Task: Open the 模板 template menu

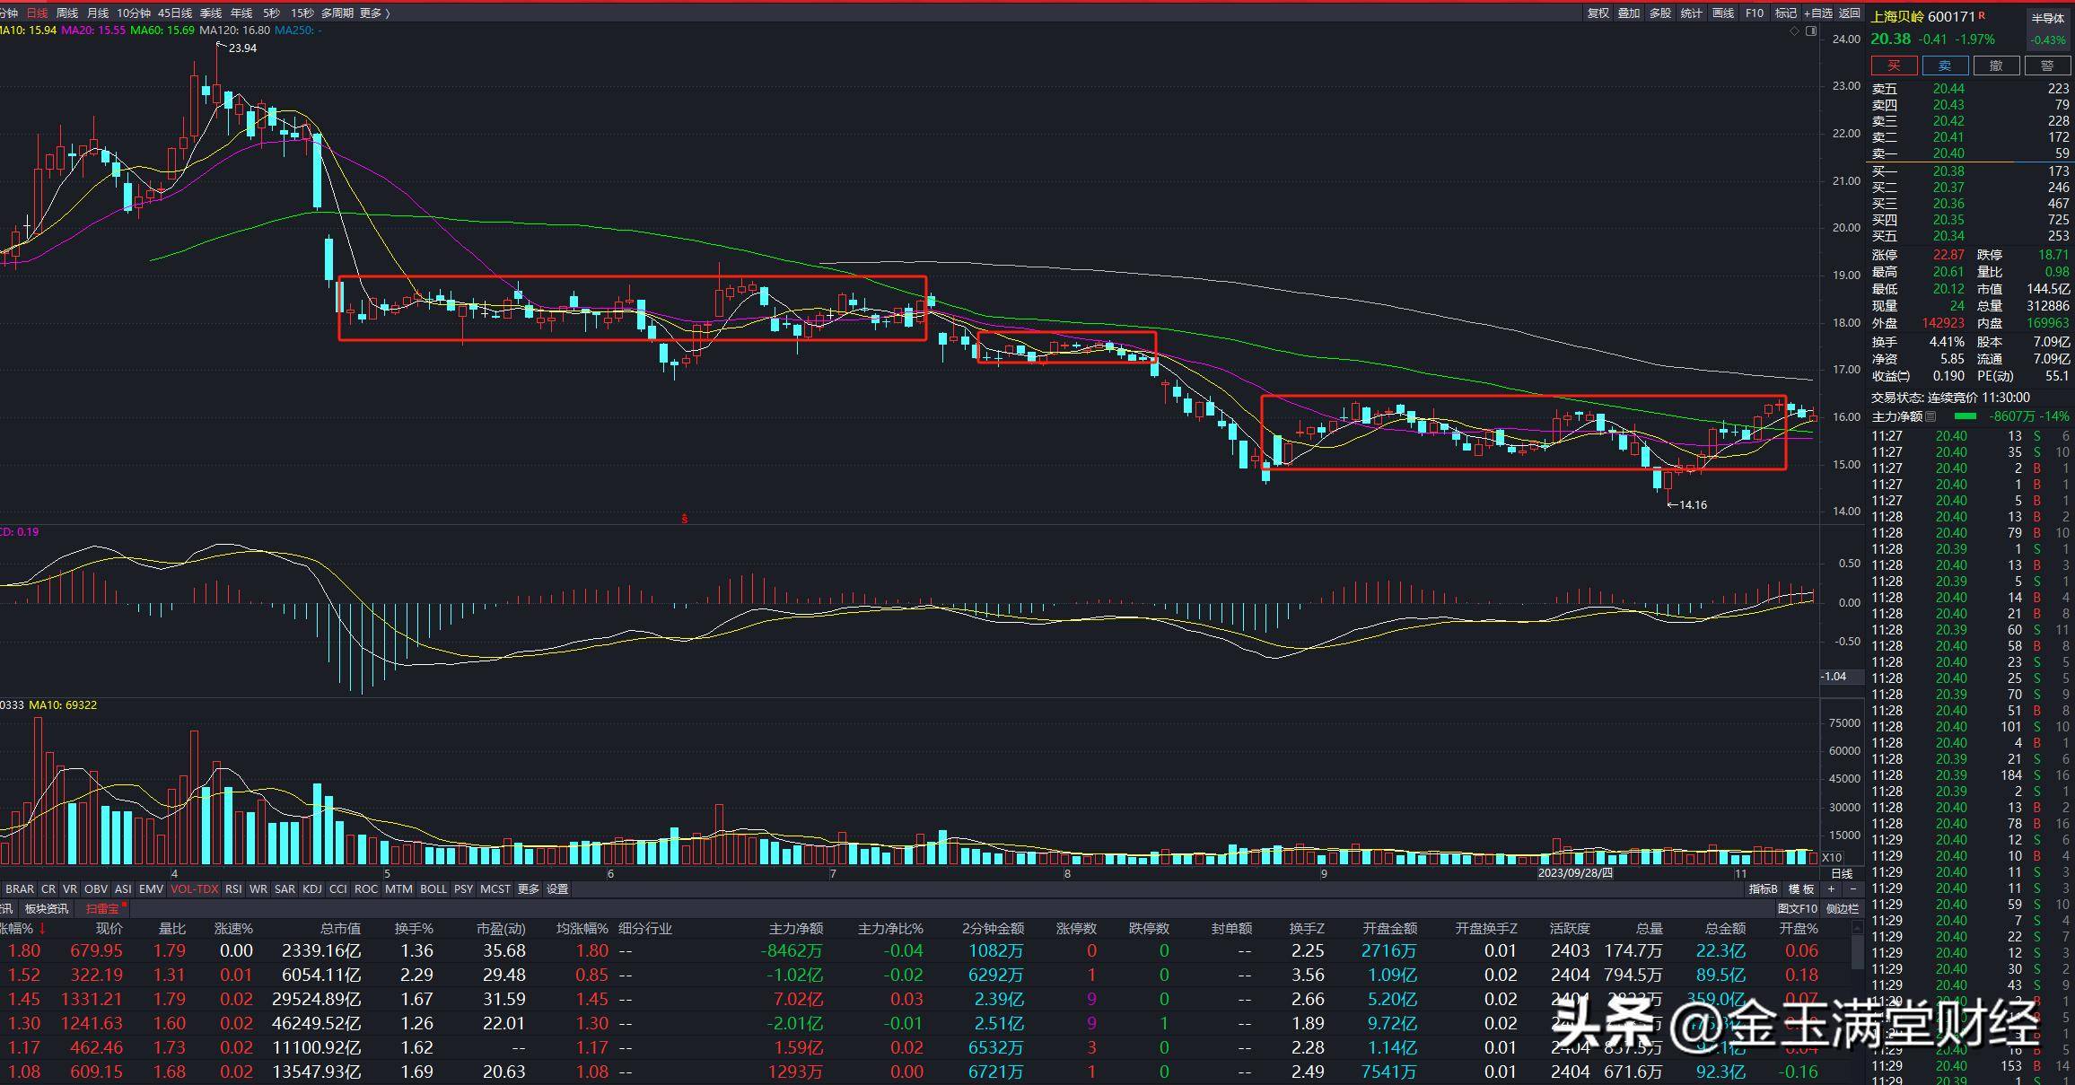Action: click(1801, 889)
